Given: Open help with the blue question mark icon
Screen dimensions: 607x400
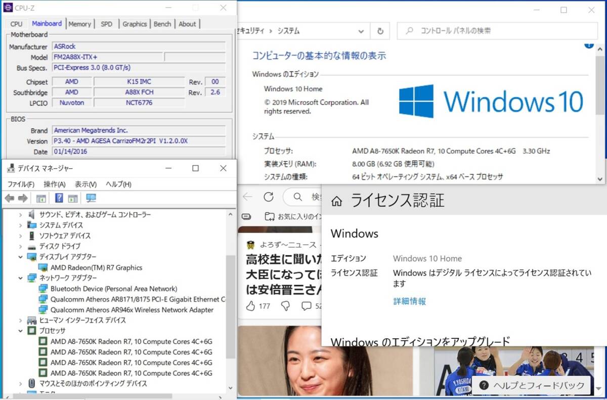Looking at the screenshot, I should (59, 198).
